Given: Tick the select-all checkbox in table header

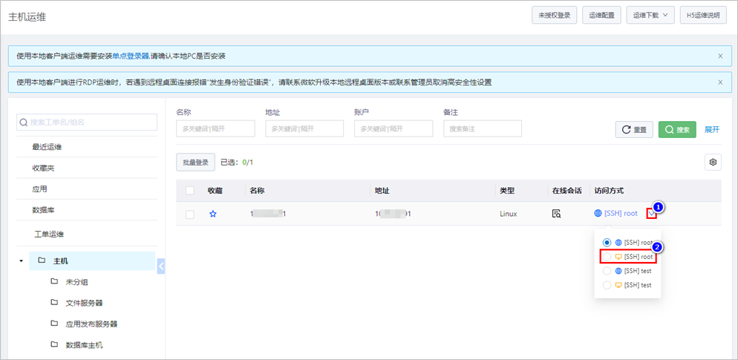Looking at the screenshot, I should [x=190, y=191].
